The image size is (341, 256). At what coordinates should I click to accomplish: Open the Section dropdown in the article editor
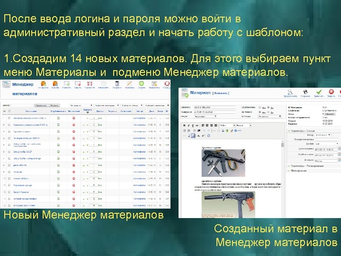tap(205, 117)
